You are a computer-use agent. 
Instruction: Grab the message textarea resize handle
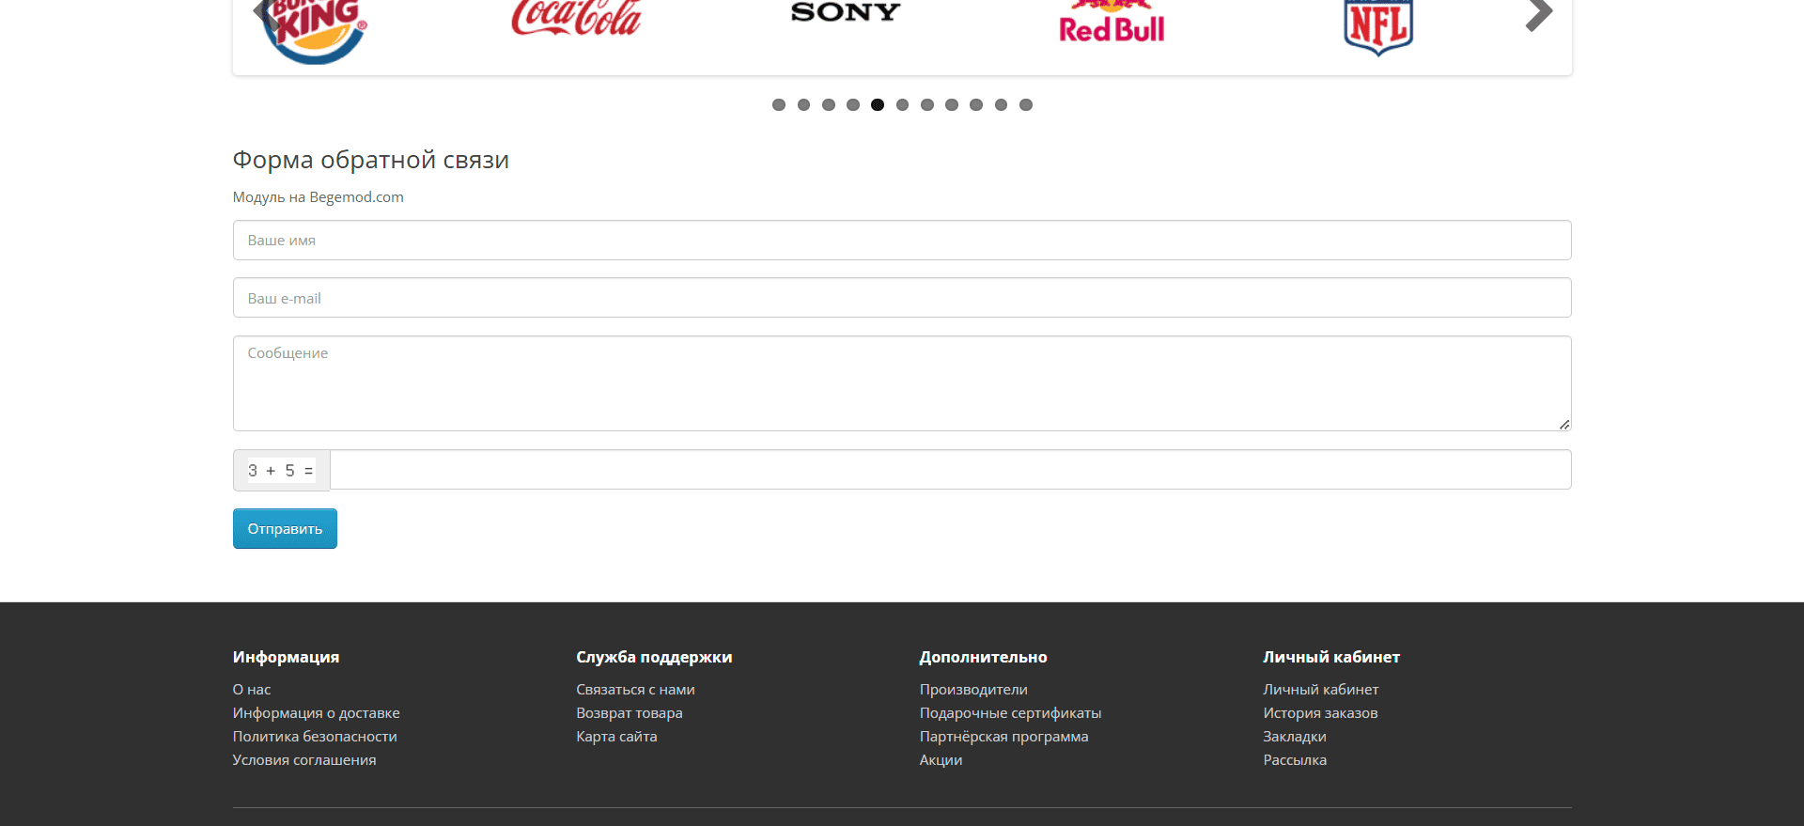[1564, 425]
